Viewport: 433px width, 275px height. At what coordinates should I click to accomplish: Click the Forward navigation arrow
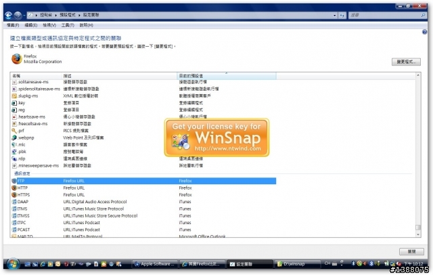(18, 15)
